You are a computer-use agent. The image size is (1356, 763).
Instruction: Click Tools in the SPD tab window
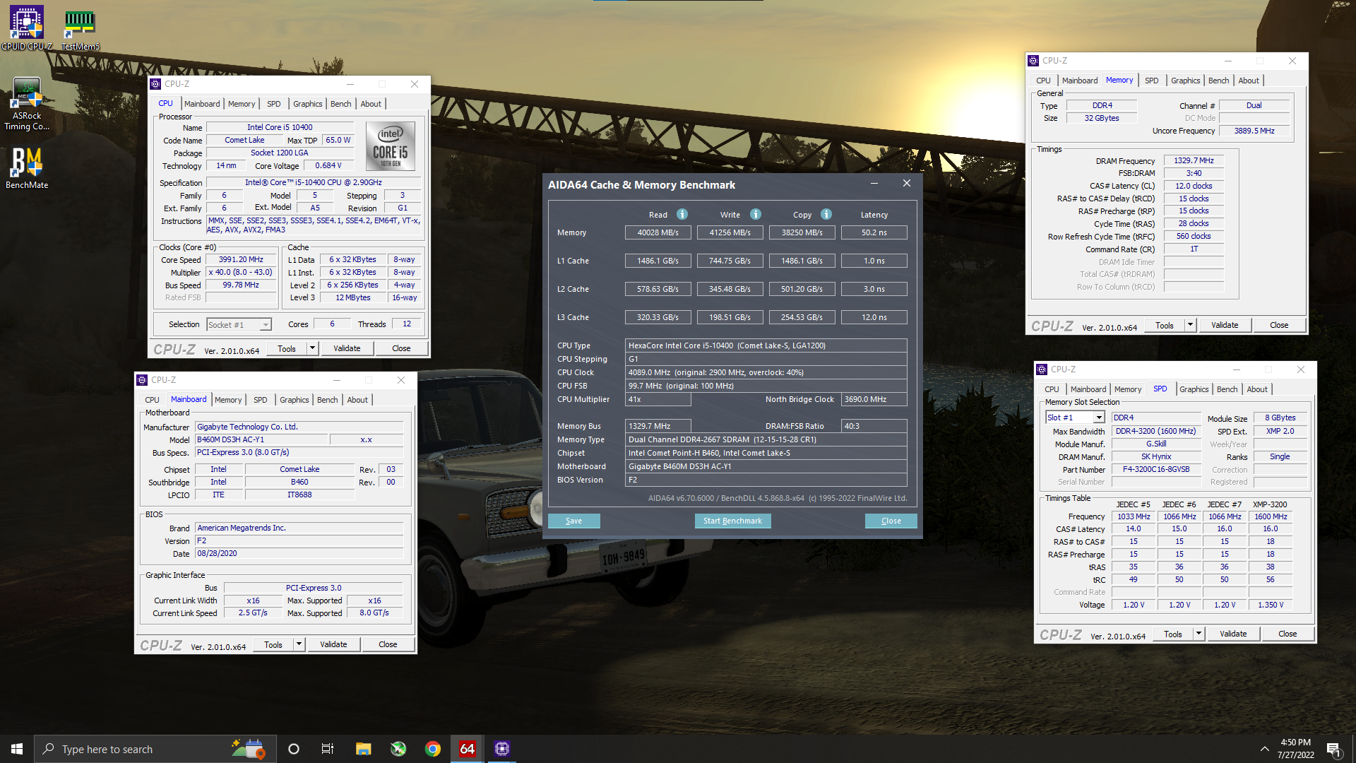tap(1173, 634)
